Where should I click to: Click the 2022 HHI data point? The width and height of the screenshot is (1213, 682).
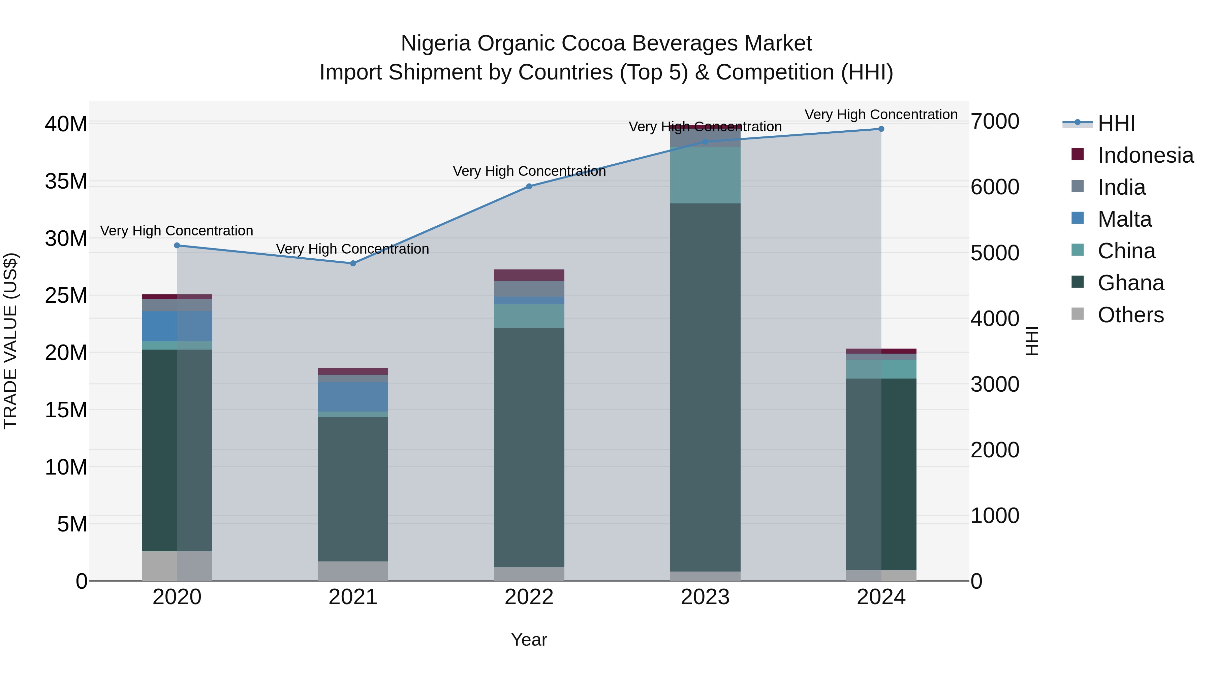529,186
